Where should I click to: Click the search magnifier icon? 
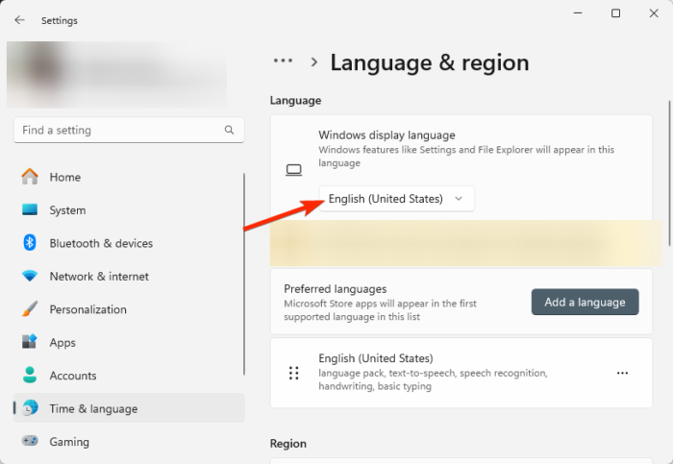[x=229, y=130]
